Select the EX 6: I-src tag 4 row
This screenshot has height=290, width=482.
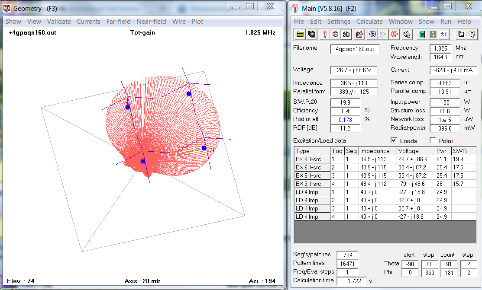[x=385, y=184]
